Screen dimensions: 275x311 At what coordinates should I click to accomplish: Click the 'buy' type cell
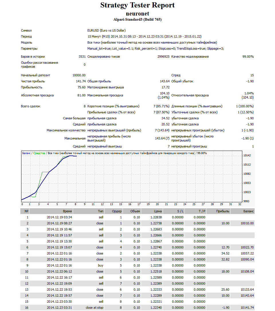pos(101,266)
